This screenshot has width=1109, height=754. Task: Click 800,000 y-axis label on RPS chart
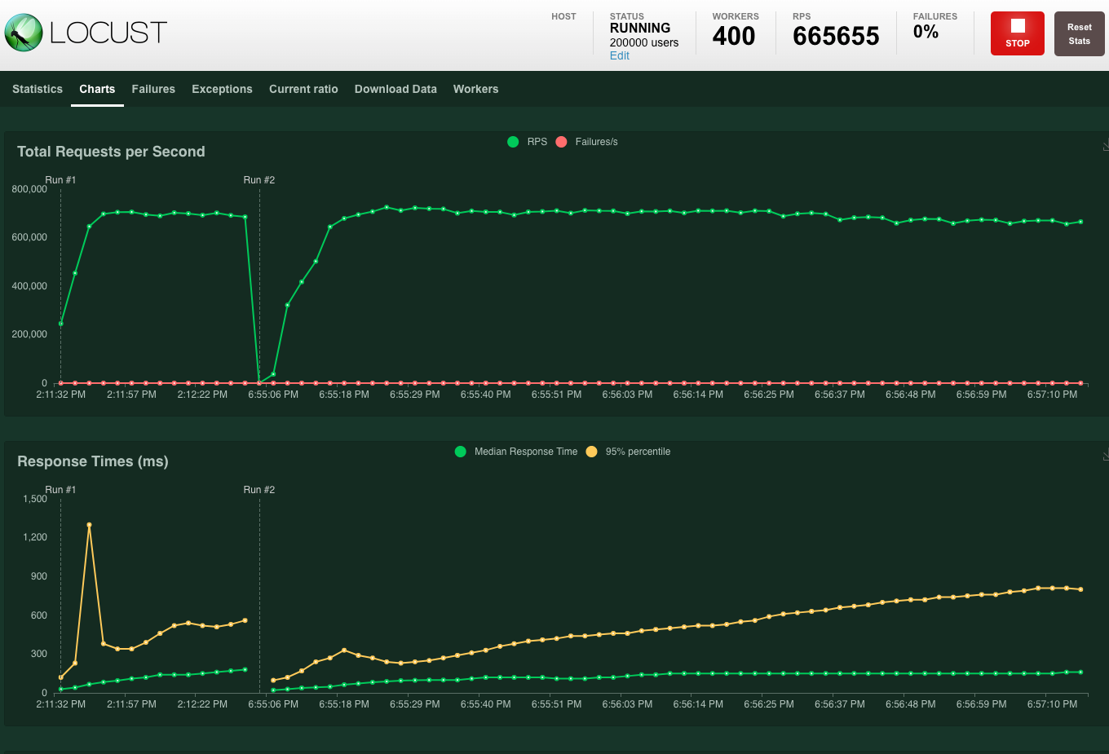(x=29, y=189)
